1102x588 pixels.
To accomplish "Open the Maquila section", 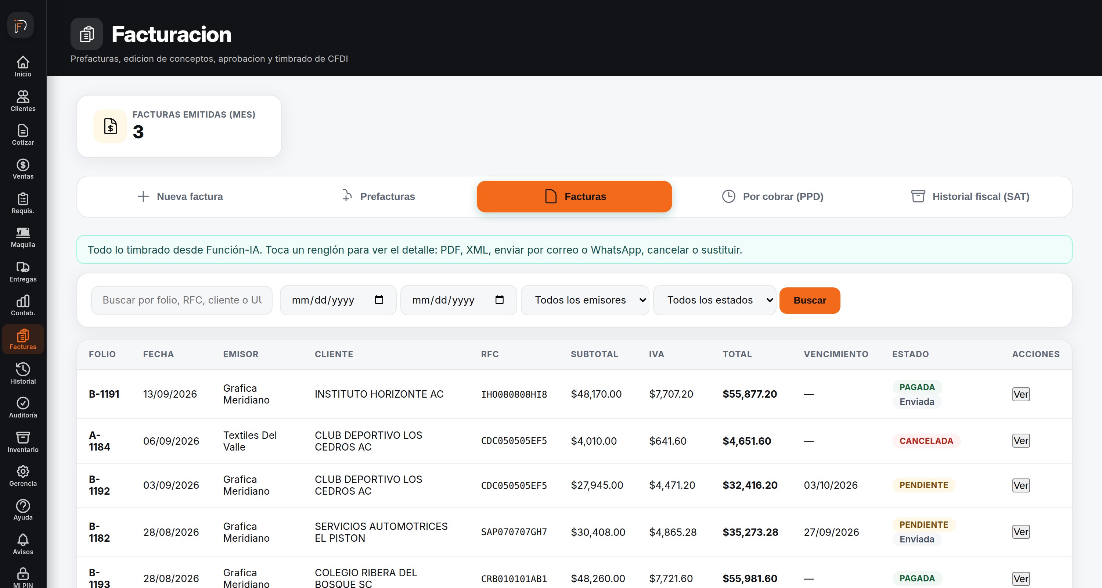I will click(23, 237).
